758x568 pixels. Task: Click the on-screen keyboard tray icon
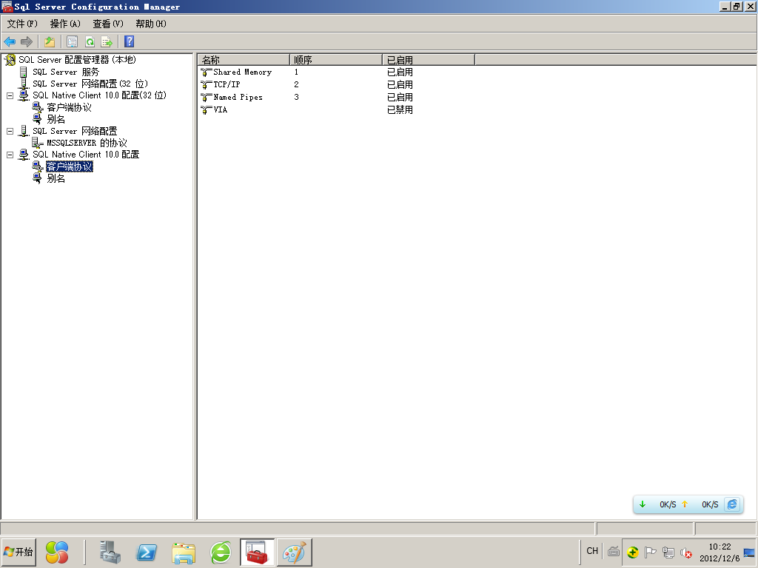click(x=614, y=552)
